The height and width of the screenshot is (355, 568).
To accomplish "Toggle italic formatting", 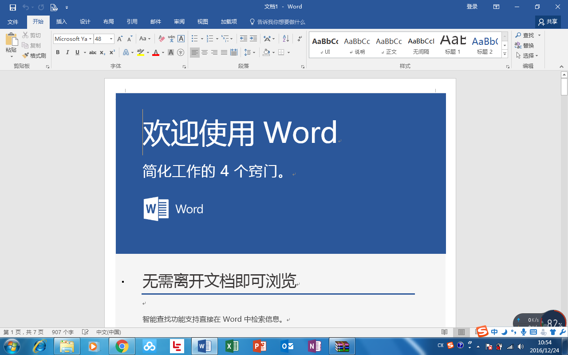I will coord(67,52).
